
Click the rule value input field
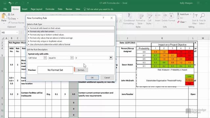[x=92, y=58]
